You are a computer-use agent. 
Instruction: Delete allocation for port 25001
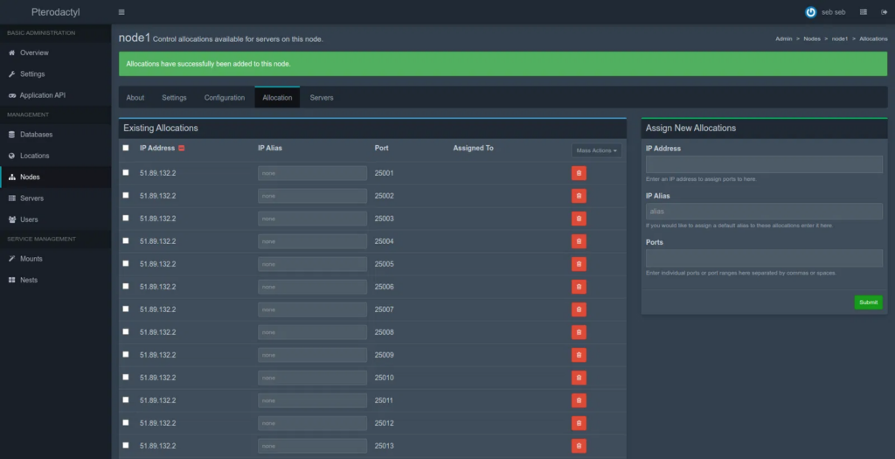click(579, 173)
